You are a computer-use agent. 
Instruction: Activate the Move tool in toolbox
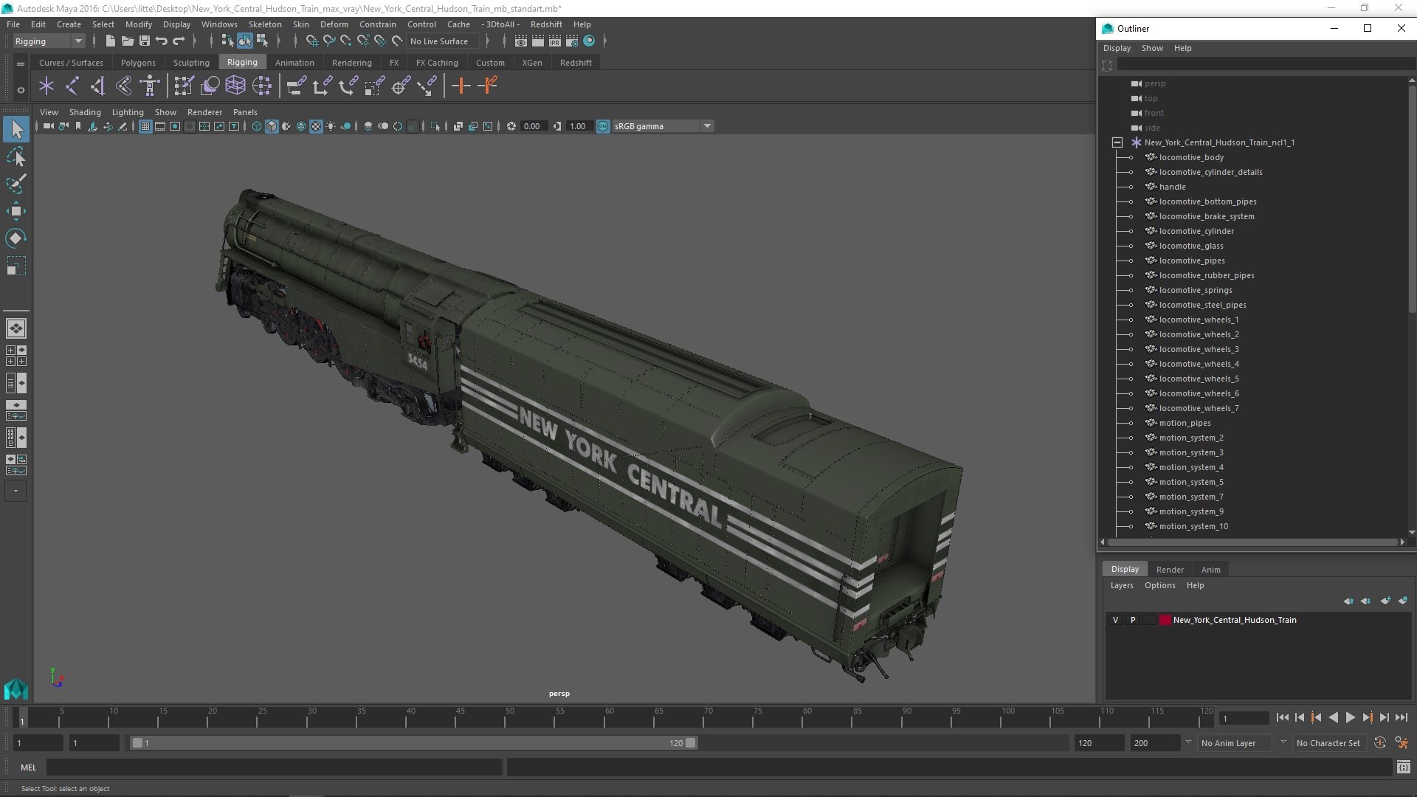coord(16,211)
